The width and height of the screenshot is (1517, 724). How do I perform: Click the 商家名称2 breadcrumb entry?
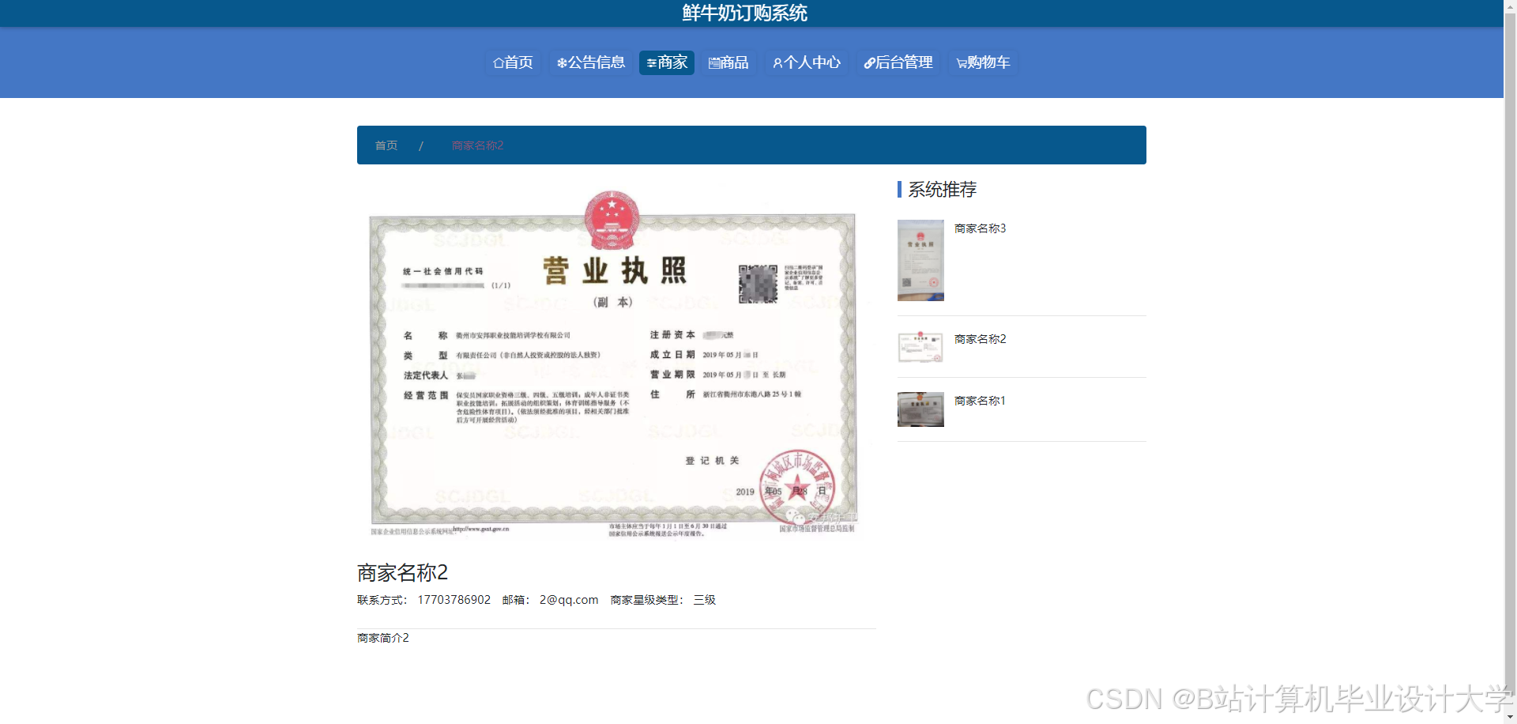tap(477, 145)
